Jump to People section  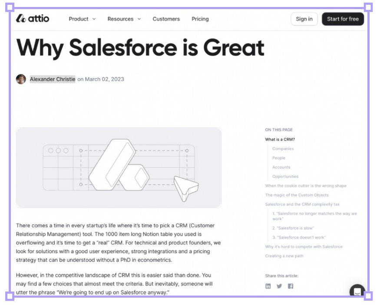pyautogui.click(x=279, y=158)
